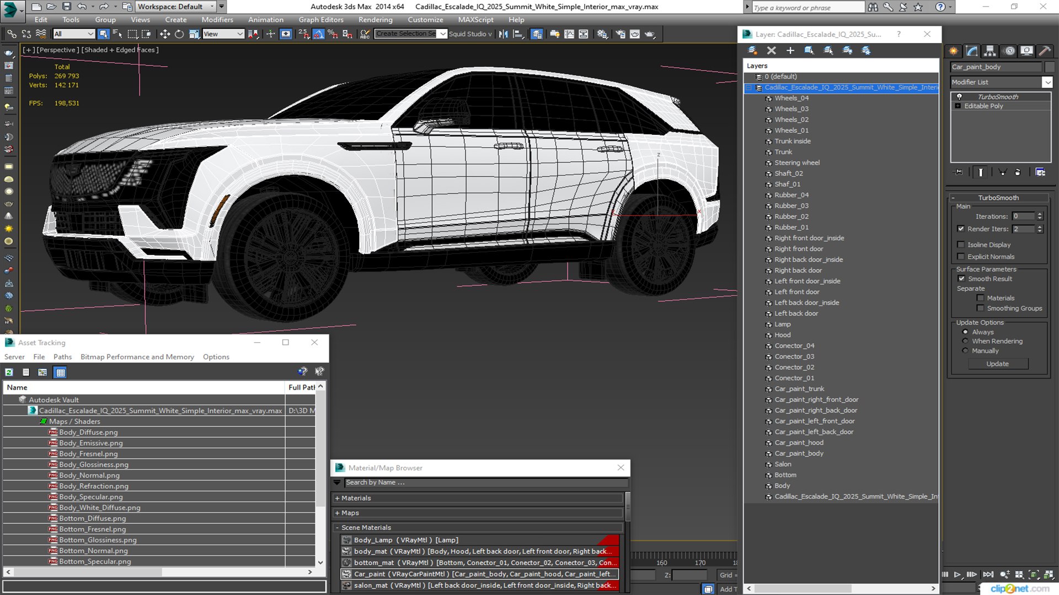Click the TurboSmooth Update button
1059x595 pixels.
pyautogui.click(x=997, y=364)
